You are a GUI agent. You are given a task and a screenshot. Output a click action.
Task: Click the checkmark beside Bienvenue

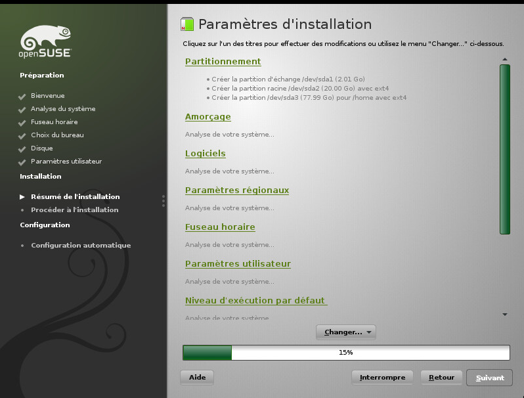22,97
